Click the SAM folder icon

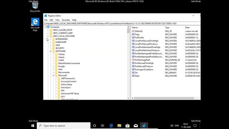pos(54,45)
